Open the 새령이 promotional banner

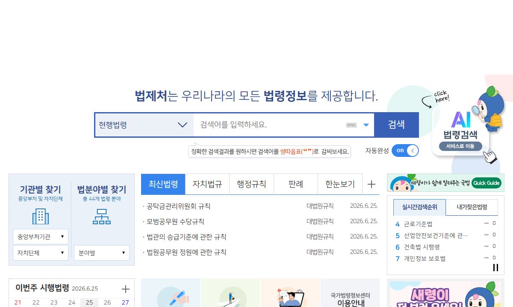(x=445, y=293)
